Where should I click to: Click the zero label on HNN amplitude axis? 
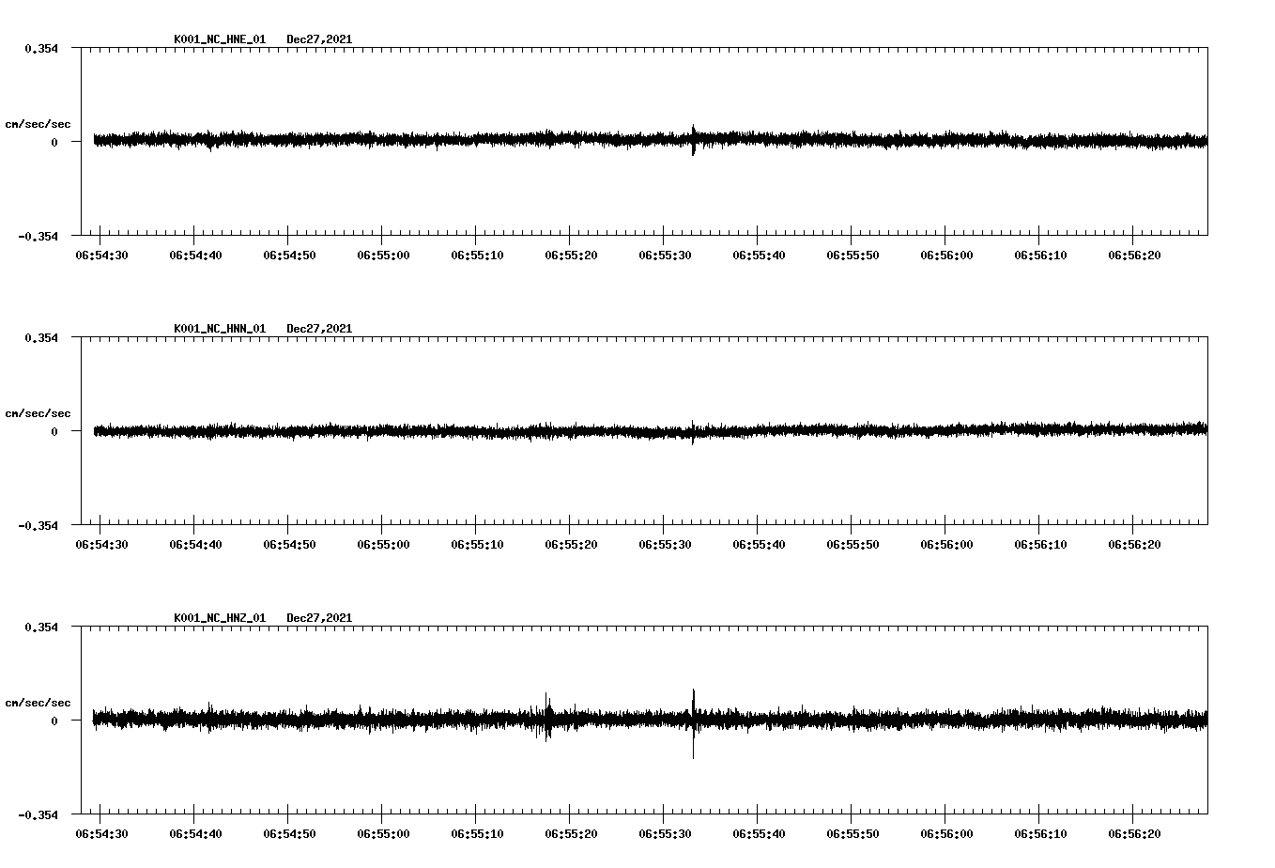click(x=54, y=431)
